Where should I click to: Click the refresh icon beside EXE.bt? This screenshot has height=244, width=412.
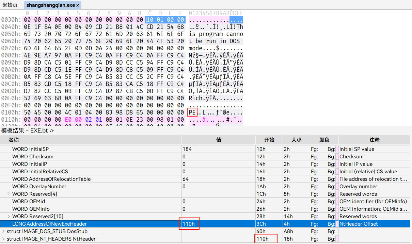(52, 131)
